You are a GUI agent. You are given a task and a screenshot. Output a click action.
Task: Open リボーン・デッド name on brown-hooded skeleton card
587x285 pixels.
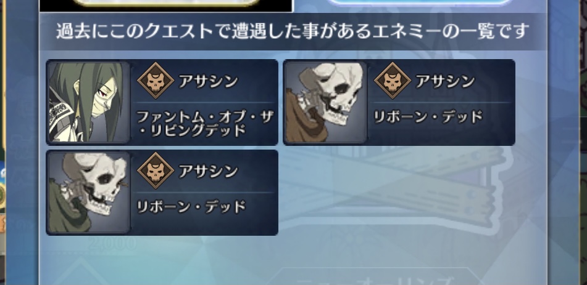pos(428,118)
